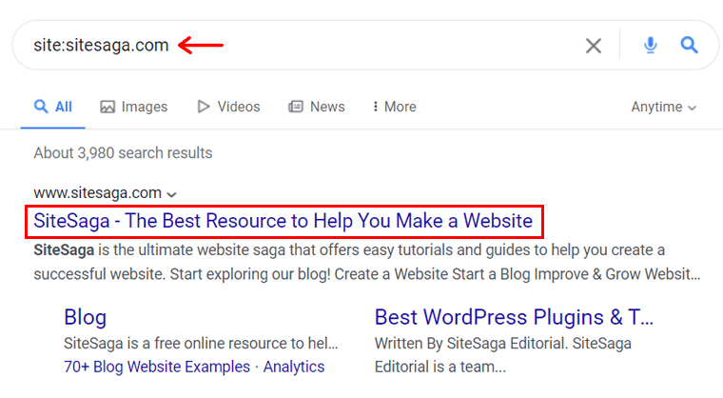This screenshot has width=723, height=398.
Task: Switch to the Videos tab
Action: pos(228,107)
